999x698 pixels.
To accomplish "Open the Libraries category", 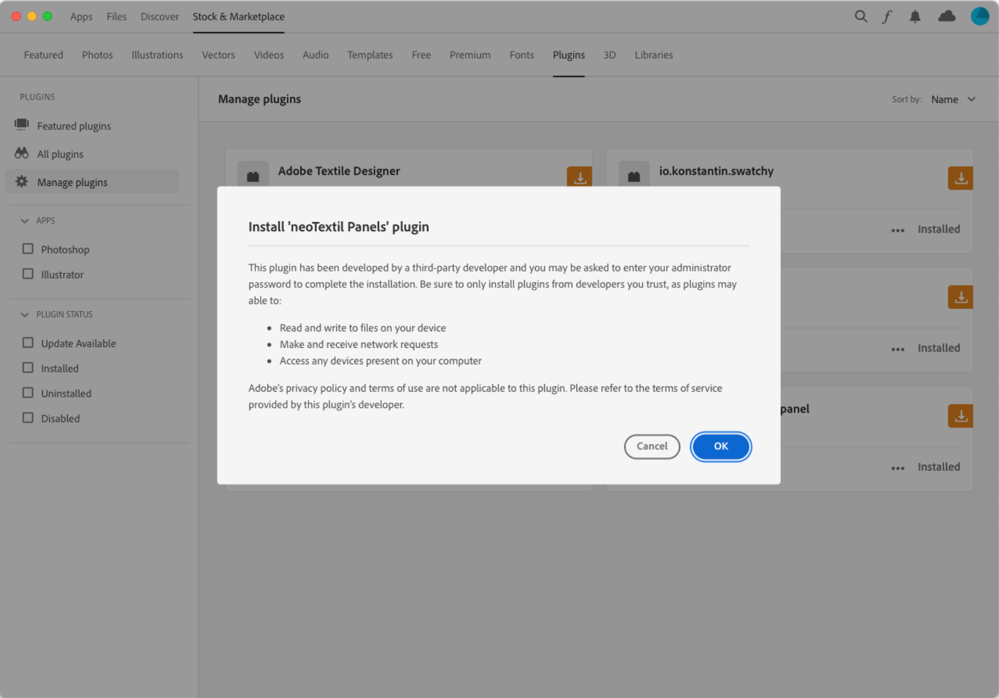I will tap(654, 55).
